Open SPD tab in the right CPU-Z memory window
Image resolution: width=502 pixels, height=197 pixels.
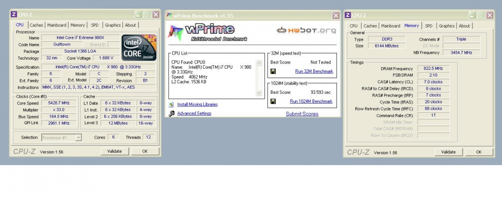coord(429,26)
